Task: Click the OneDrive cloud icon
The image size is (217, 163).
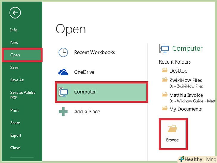Action: 63,72
